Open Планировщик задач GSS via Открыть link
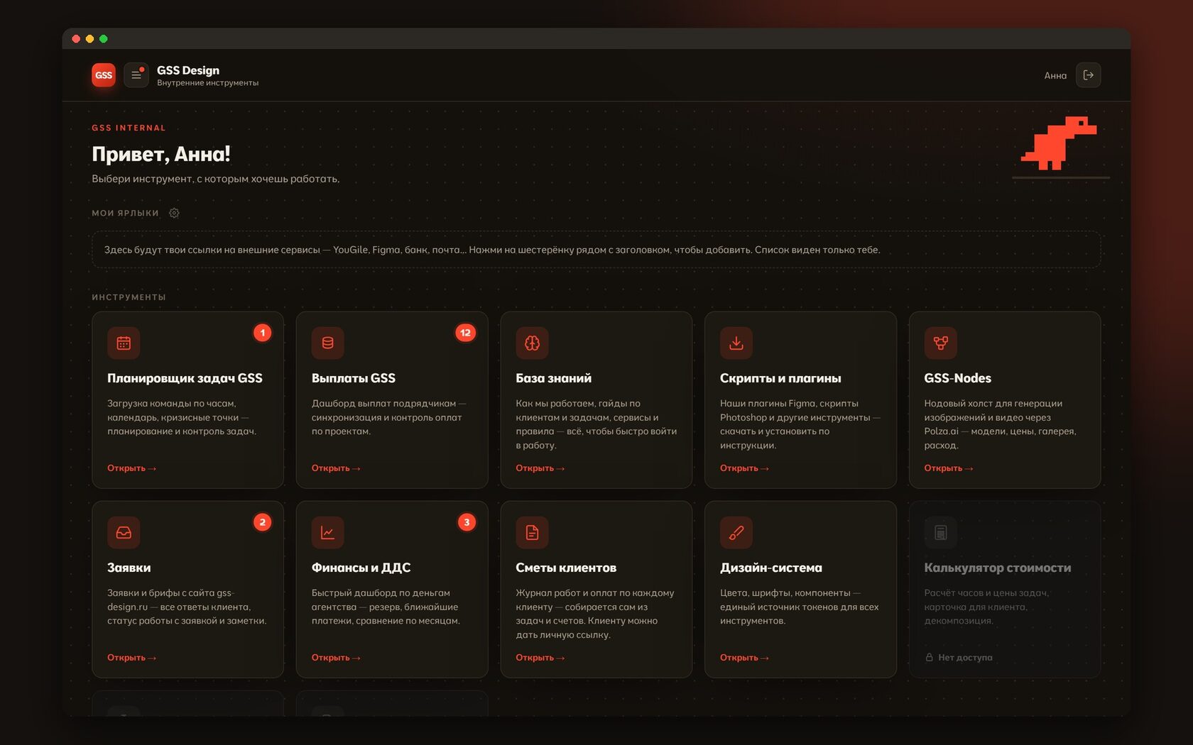 pos(131,468)
